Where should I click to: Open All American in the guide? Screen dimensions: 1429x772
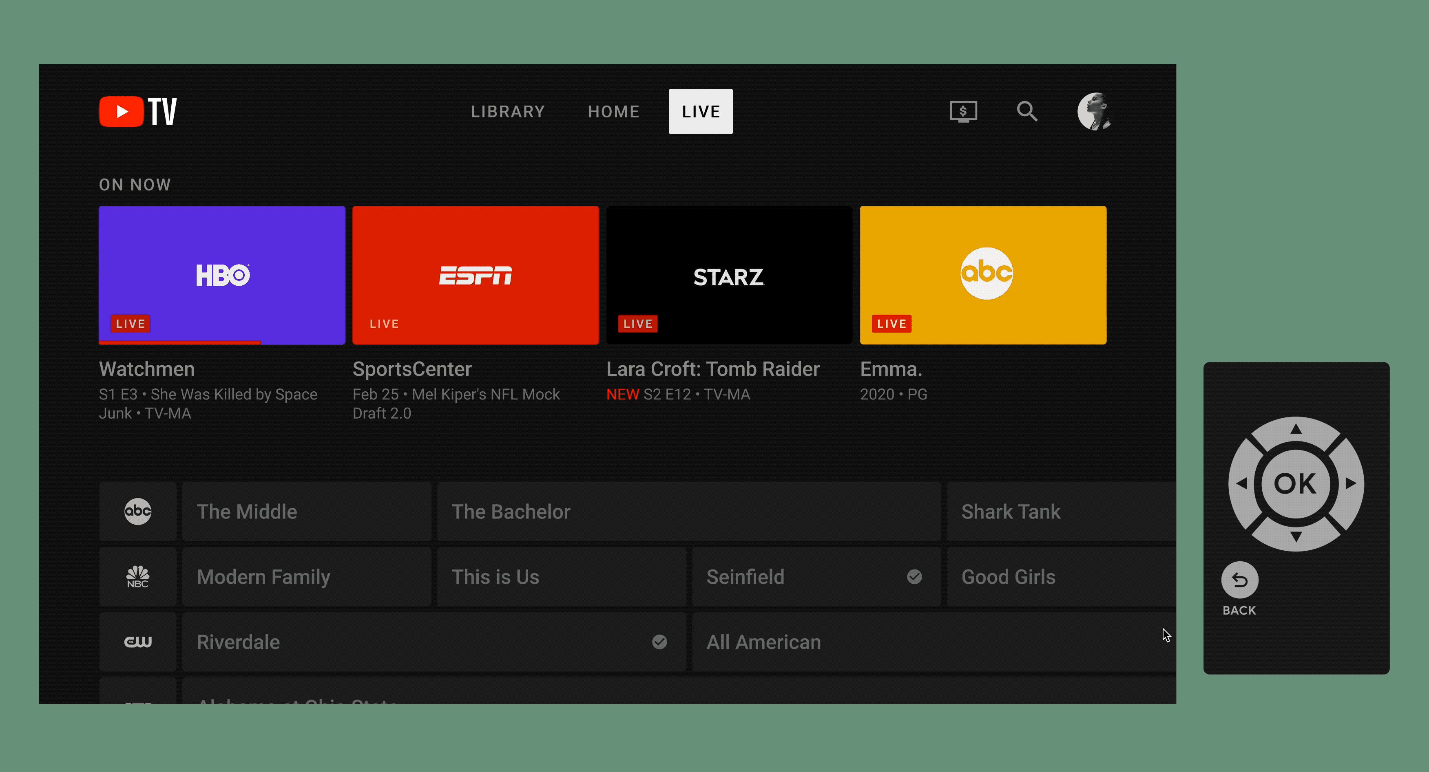tap(933, 642)
